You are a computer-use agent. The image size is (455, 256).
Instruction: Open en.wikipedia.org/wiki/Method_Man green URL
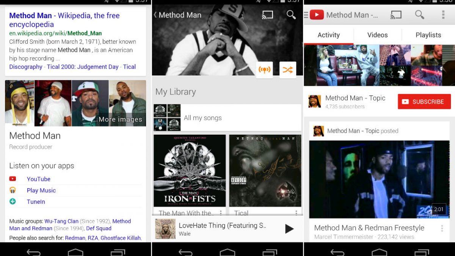tap(55, 33)
